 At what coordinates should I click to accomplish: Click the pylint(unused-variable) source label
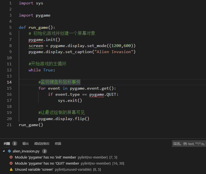[73, 169]
